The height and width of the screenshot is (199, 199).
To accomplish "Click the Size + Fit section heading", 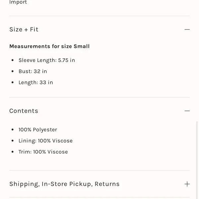I will [24, 30].
